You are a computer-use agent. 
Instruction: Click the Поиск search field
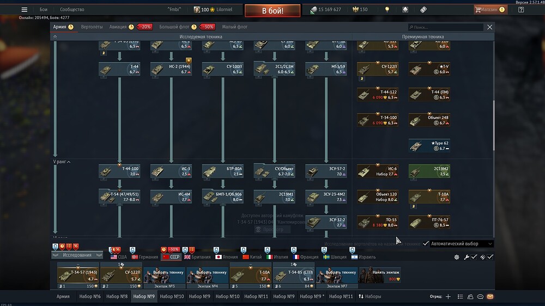coord(446,27)
